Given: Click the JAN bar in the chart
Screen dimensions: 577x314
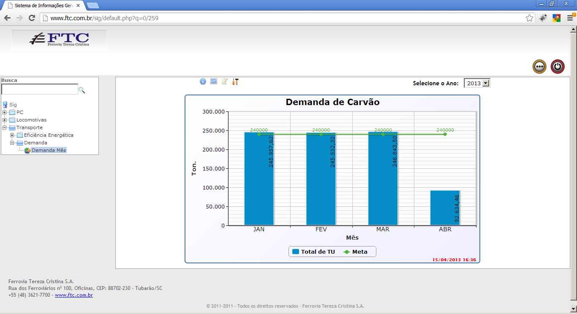Looking at the screenshot, I should point(259,179).
